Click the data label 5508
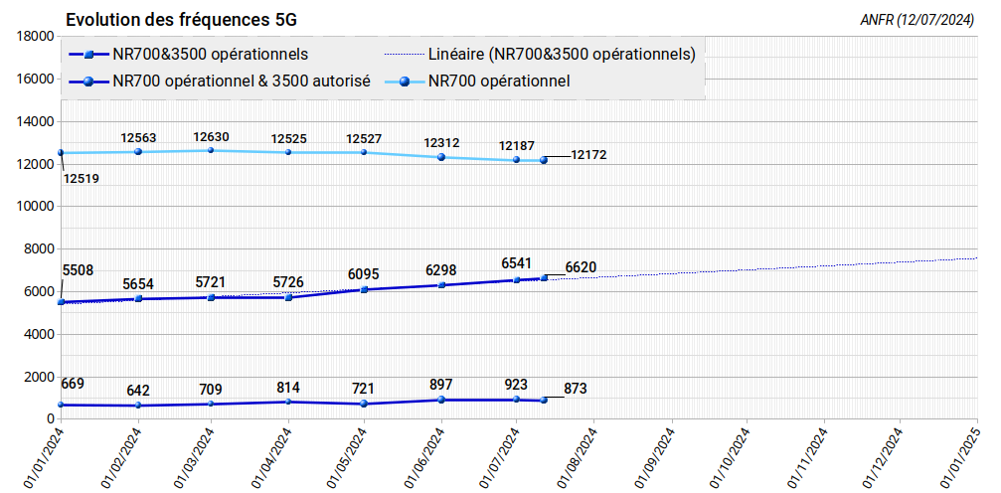This screenshot has height=493, width=1001. 78,270
